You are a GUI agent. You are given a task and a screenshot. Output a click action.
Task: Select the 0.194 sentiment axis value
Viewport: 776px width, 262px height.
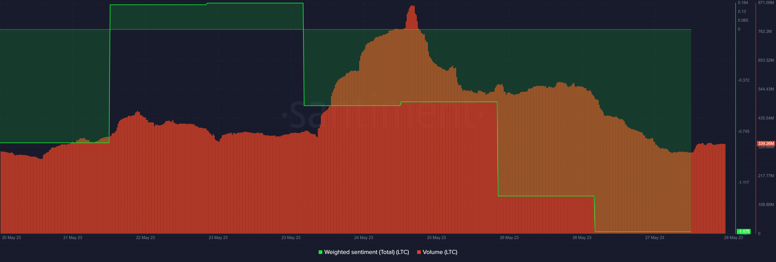[743, 3]
